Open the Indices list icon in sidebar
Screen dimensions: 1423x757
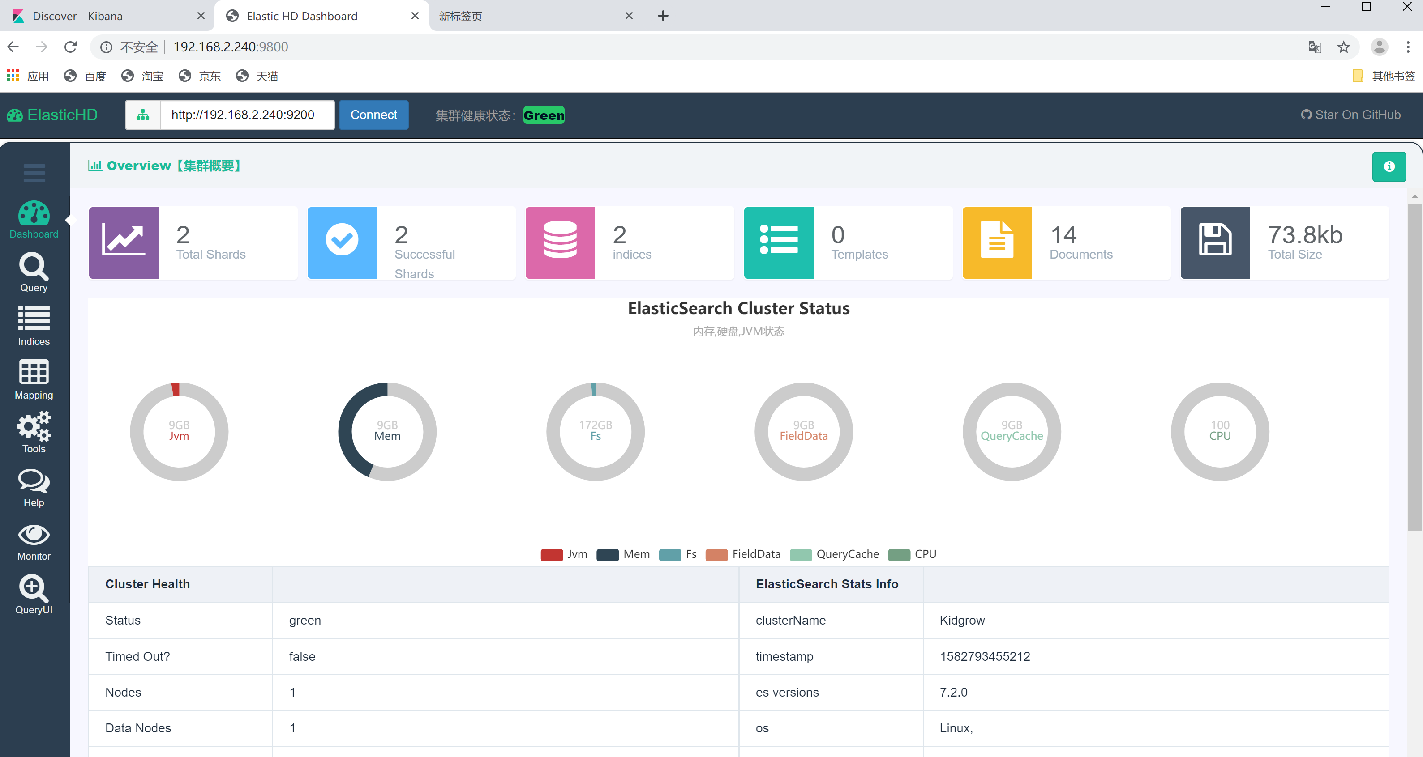[34, 319]
